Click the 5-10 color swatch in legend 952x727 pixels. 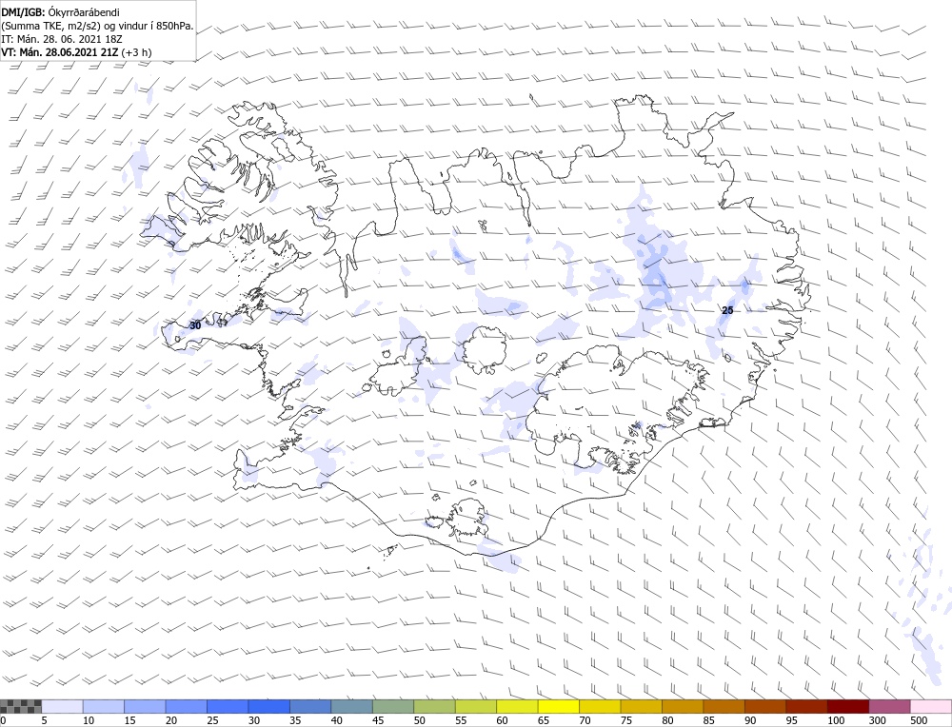[x=62, y=706]
